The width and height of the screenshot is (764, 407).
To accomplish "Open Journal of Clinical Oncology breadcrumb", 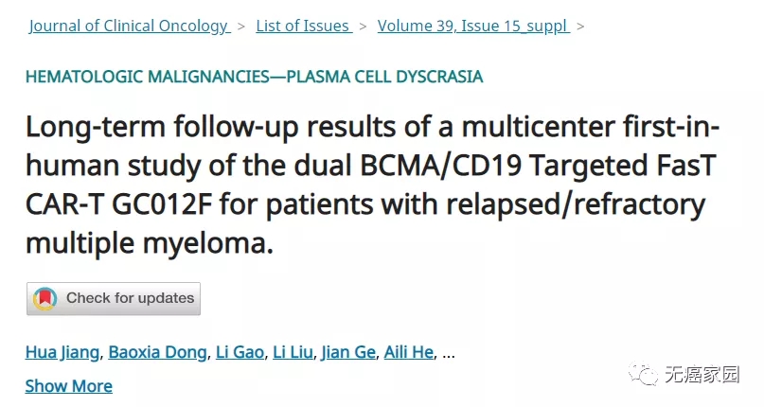I will point(129,26).
